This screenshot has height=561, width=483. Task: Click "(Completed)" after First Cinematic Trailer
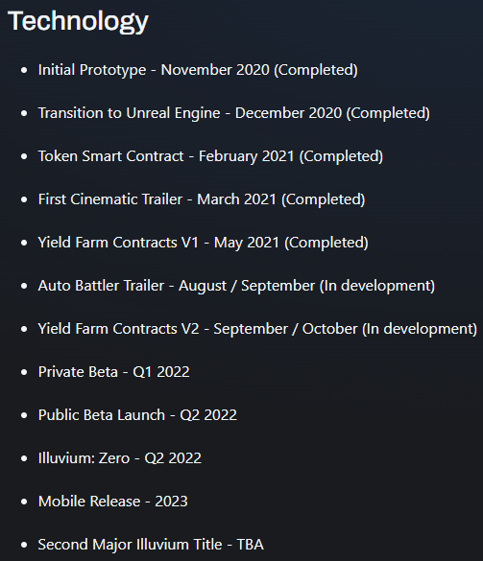pyautogui.click(x=324, y=199)
